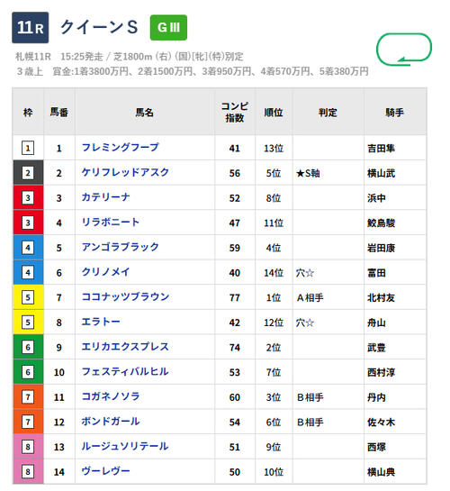The width and height of the screenshot is (450, 491).
Task: Click the white frame 1 bracket icon
Action: [x=28, y=148]
